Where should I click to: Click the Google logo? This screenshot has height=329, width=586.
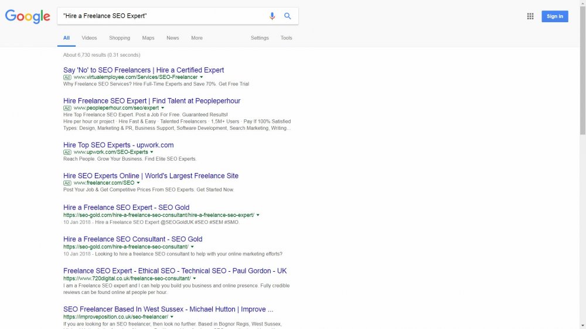click(x=28, y=16)
